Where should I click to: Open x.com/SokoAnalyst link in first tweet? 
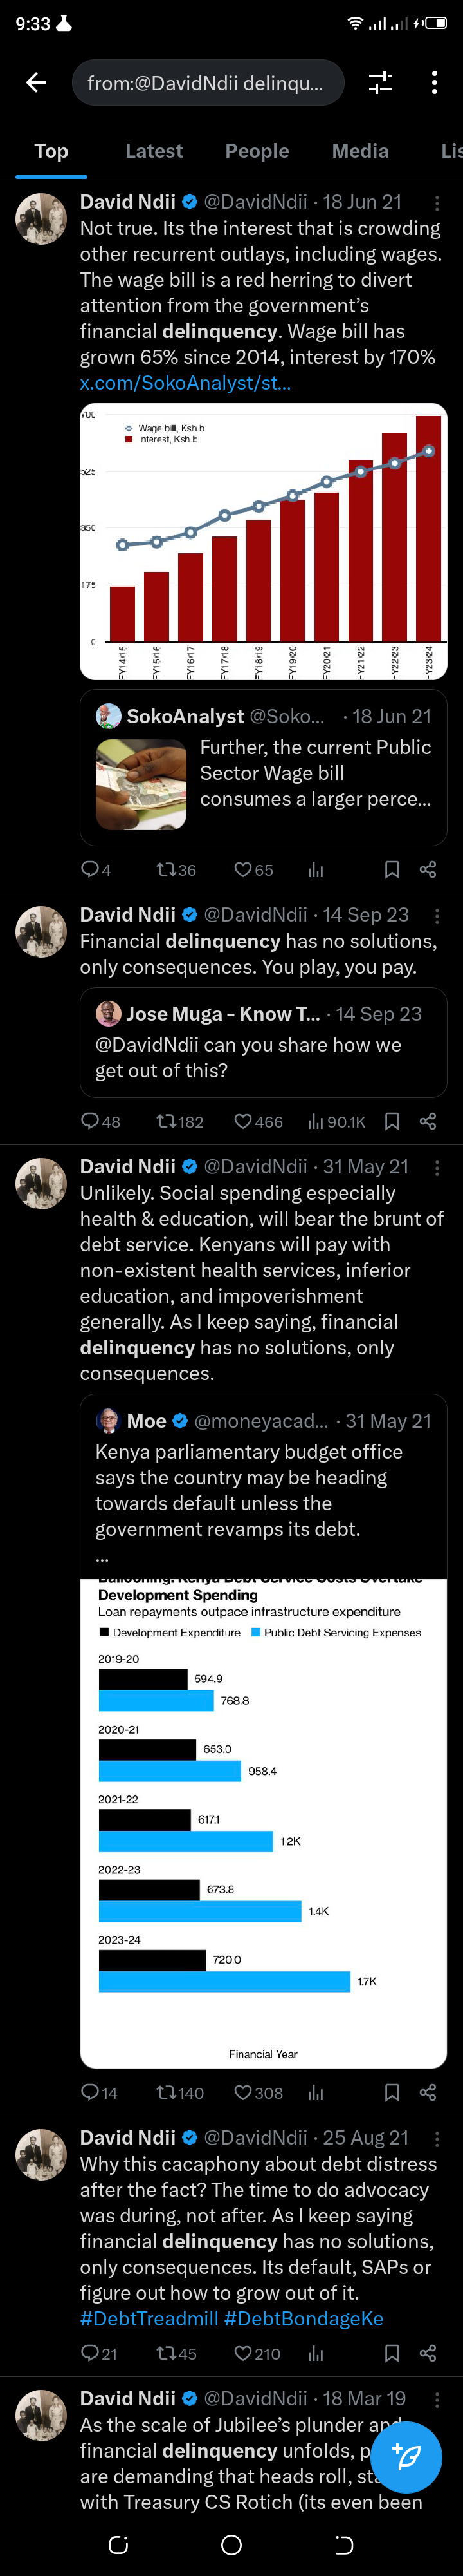click(x=186, y=383)
